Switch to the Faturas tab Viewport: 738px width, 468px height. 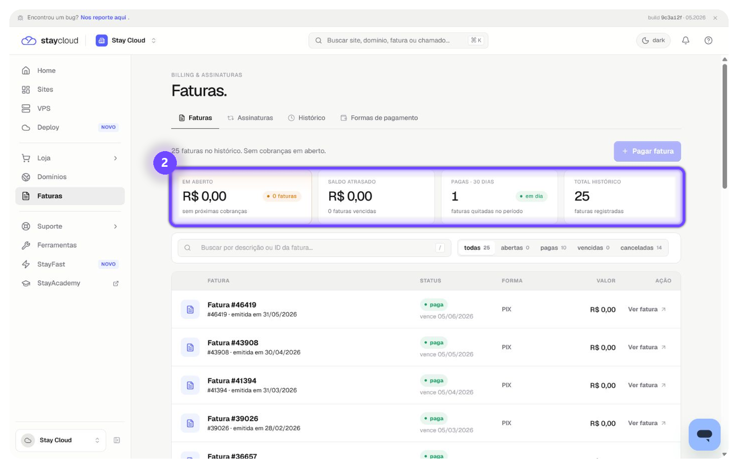point(195,118)
